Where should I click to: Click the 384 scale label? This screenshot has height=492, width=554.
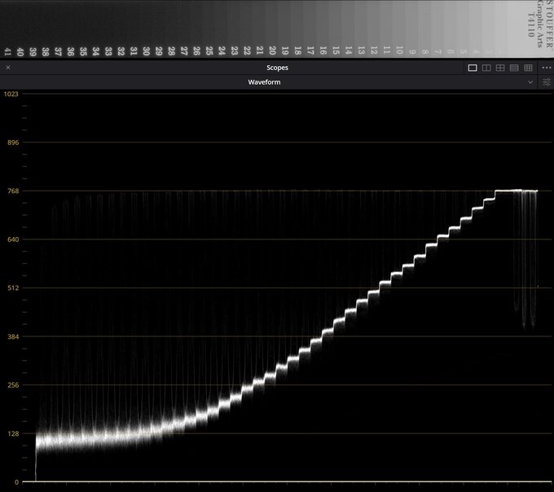(x=13, y=336)
